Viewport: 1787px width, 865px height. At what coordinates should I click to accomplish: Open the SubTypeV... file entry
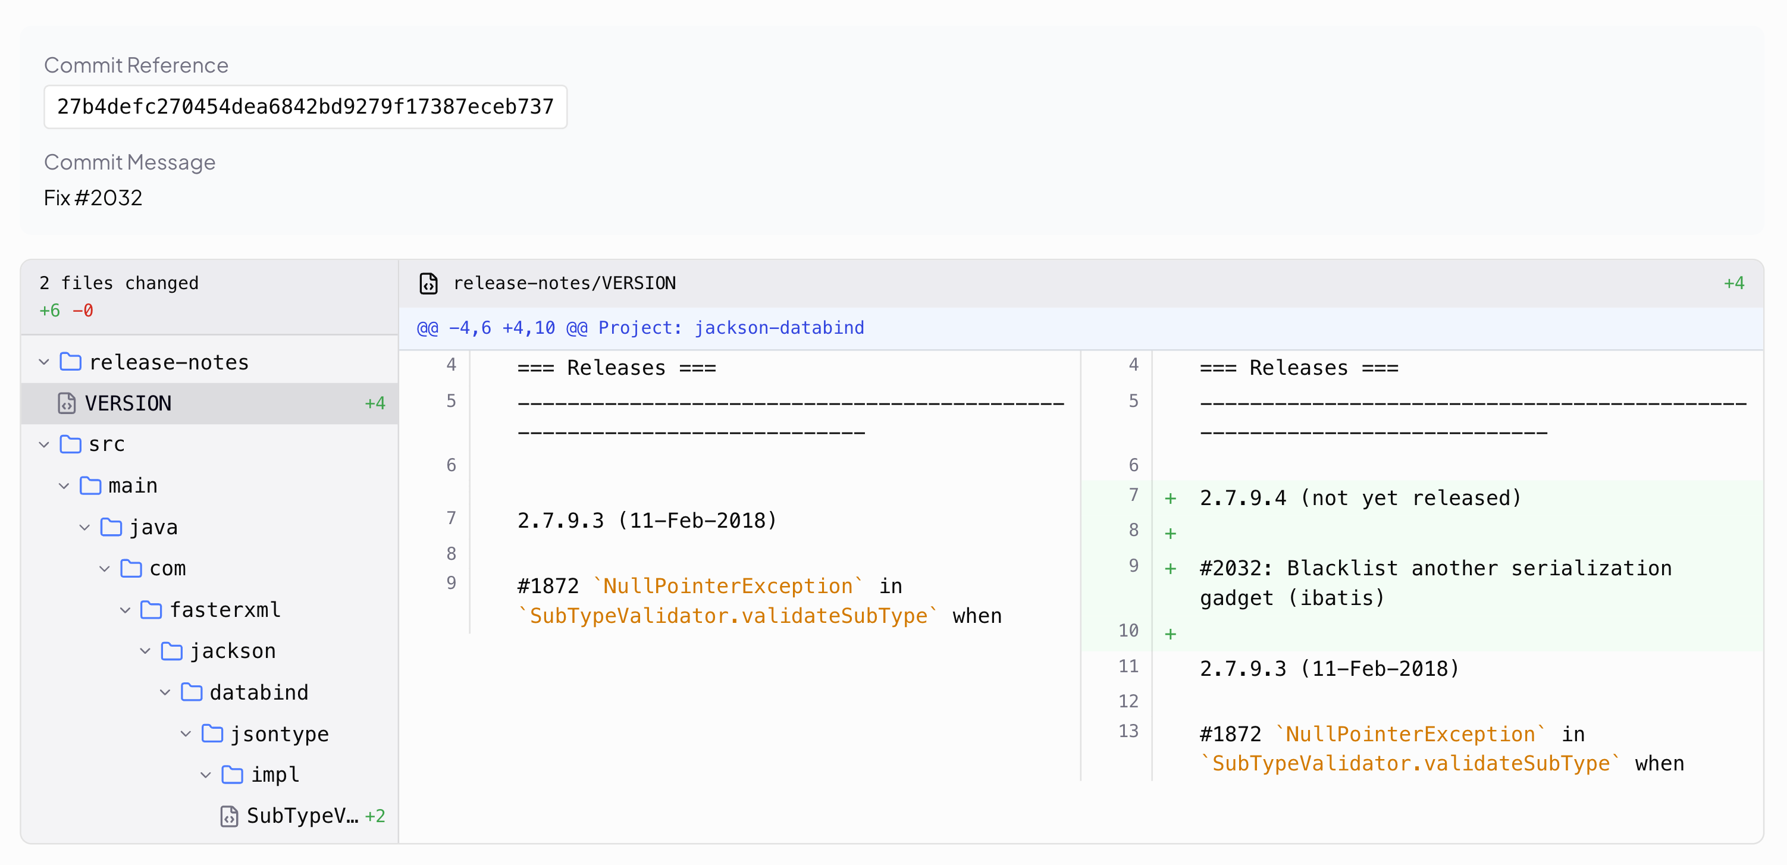pyautogui.click(x=302, y=816)
